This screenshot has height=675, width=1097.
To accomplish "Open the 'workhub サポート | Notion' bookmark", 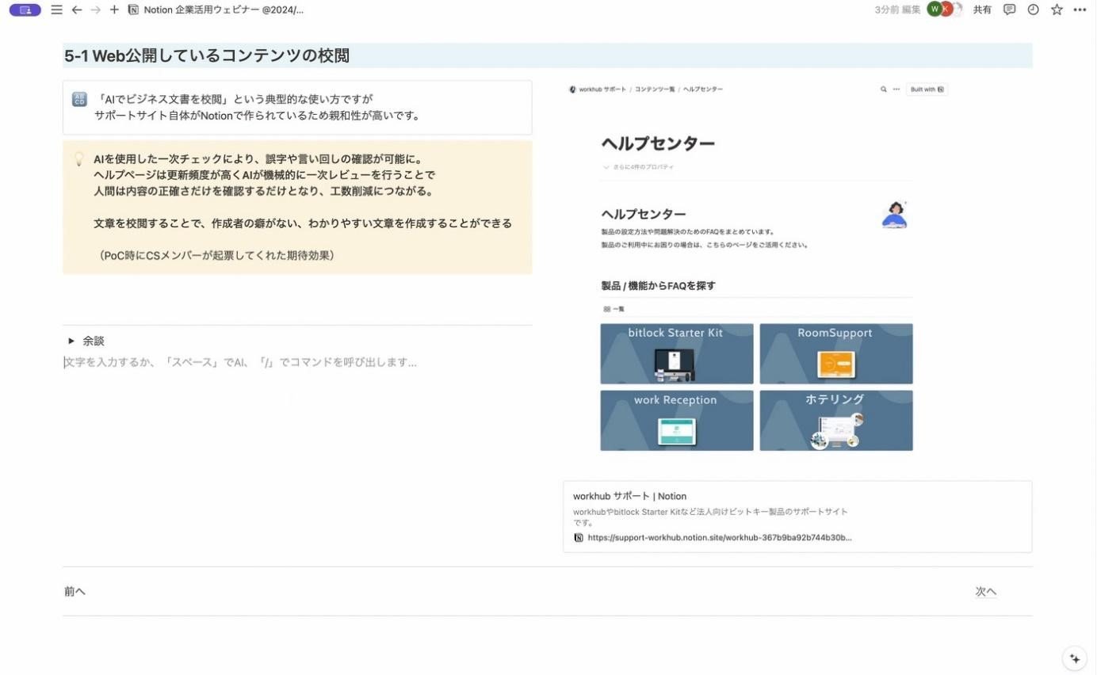I will pos(797,517).
